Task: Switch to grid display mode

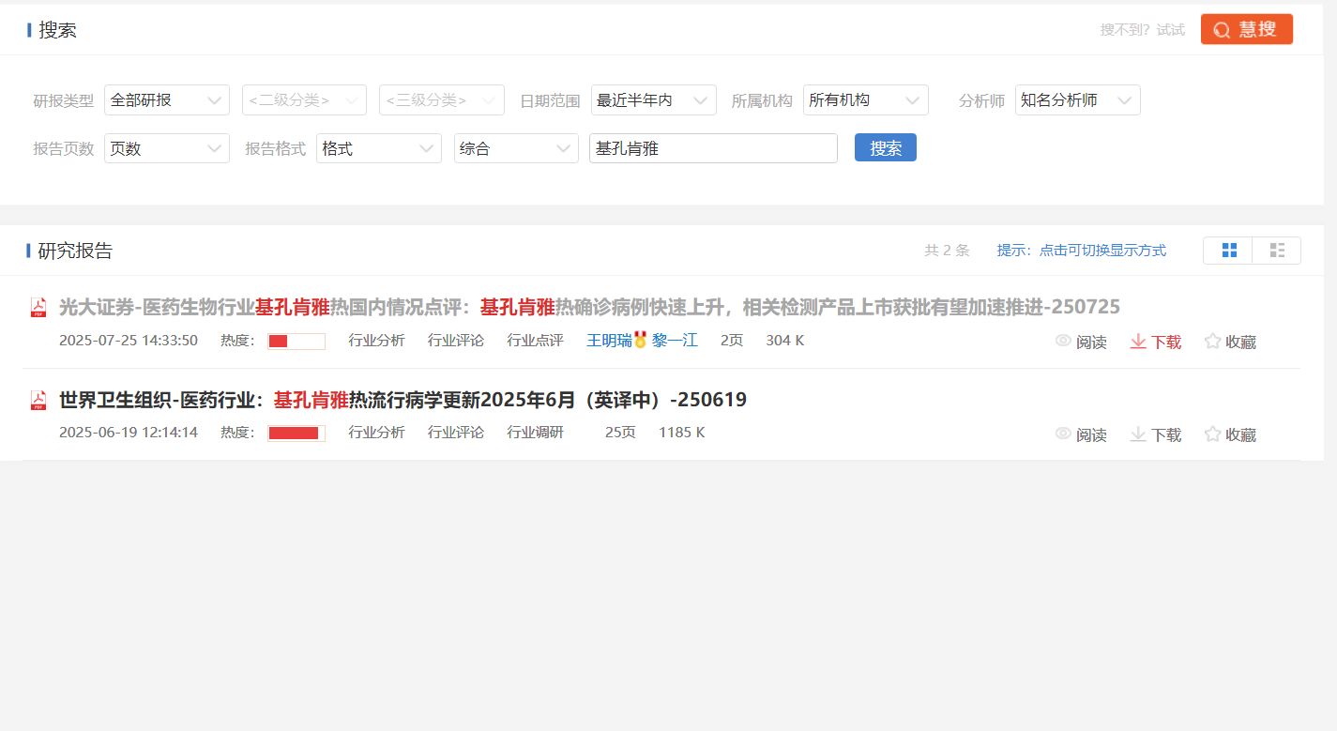Action: [1229, 251]
